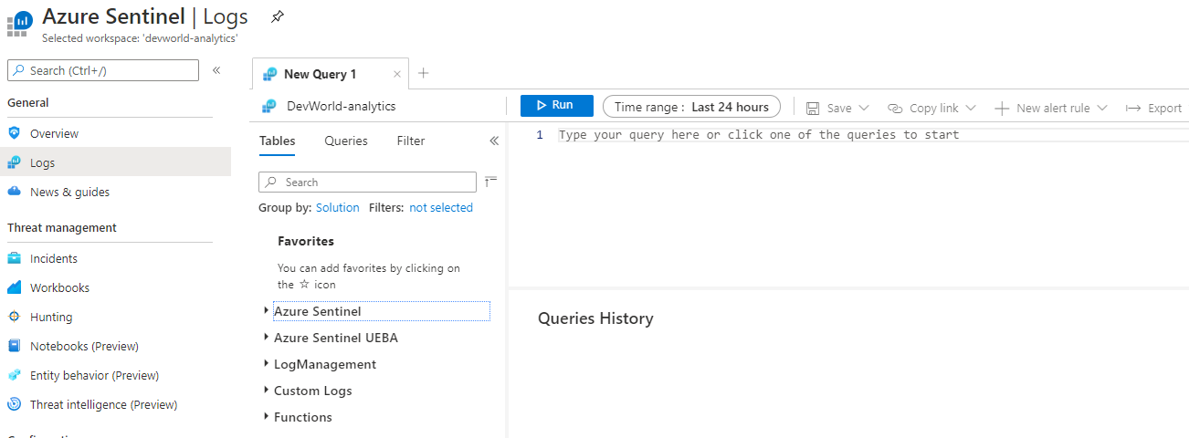Click the Notebooks icon
1189x438 pixels.
click(14, 346)
